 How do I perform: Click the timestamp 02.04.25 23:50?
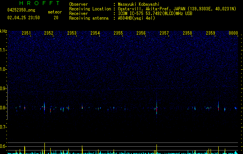pyautogui.click(x=24, y=18)
